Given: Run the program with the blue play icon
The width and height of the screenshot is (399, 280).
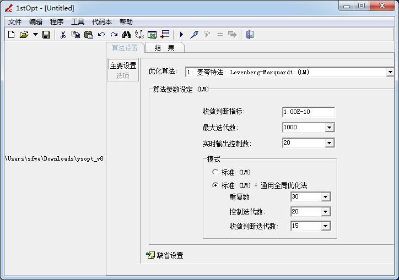Looking at the screenshot, I should click(181, 34).
